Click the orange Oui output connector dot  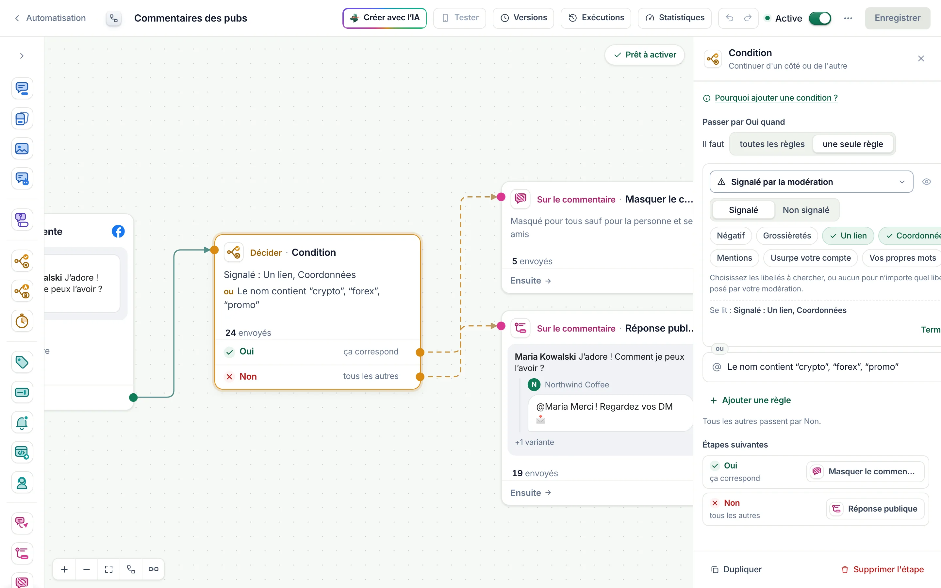click(420, 352)
